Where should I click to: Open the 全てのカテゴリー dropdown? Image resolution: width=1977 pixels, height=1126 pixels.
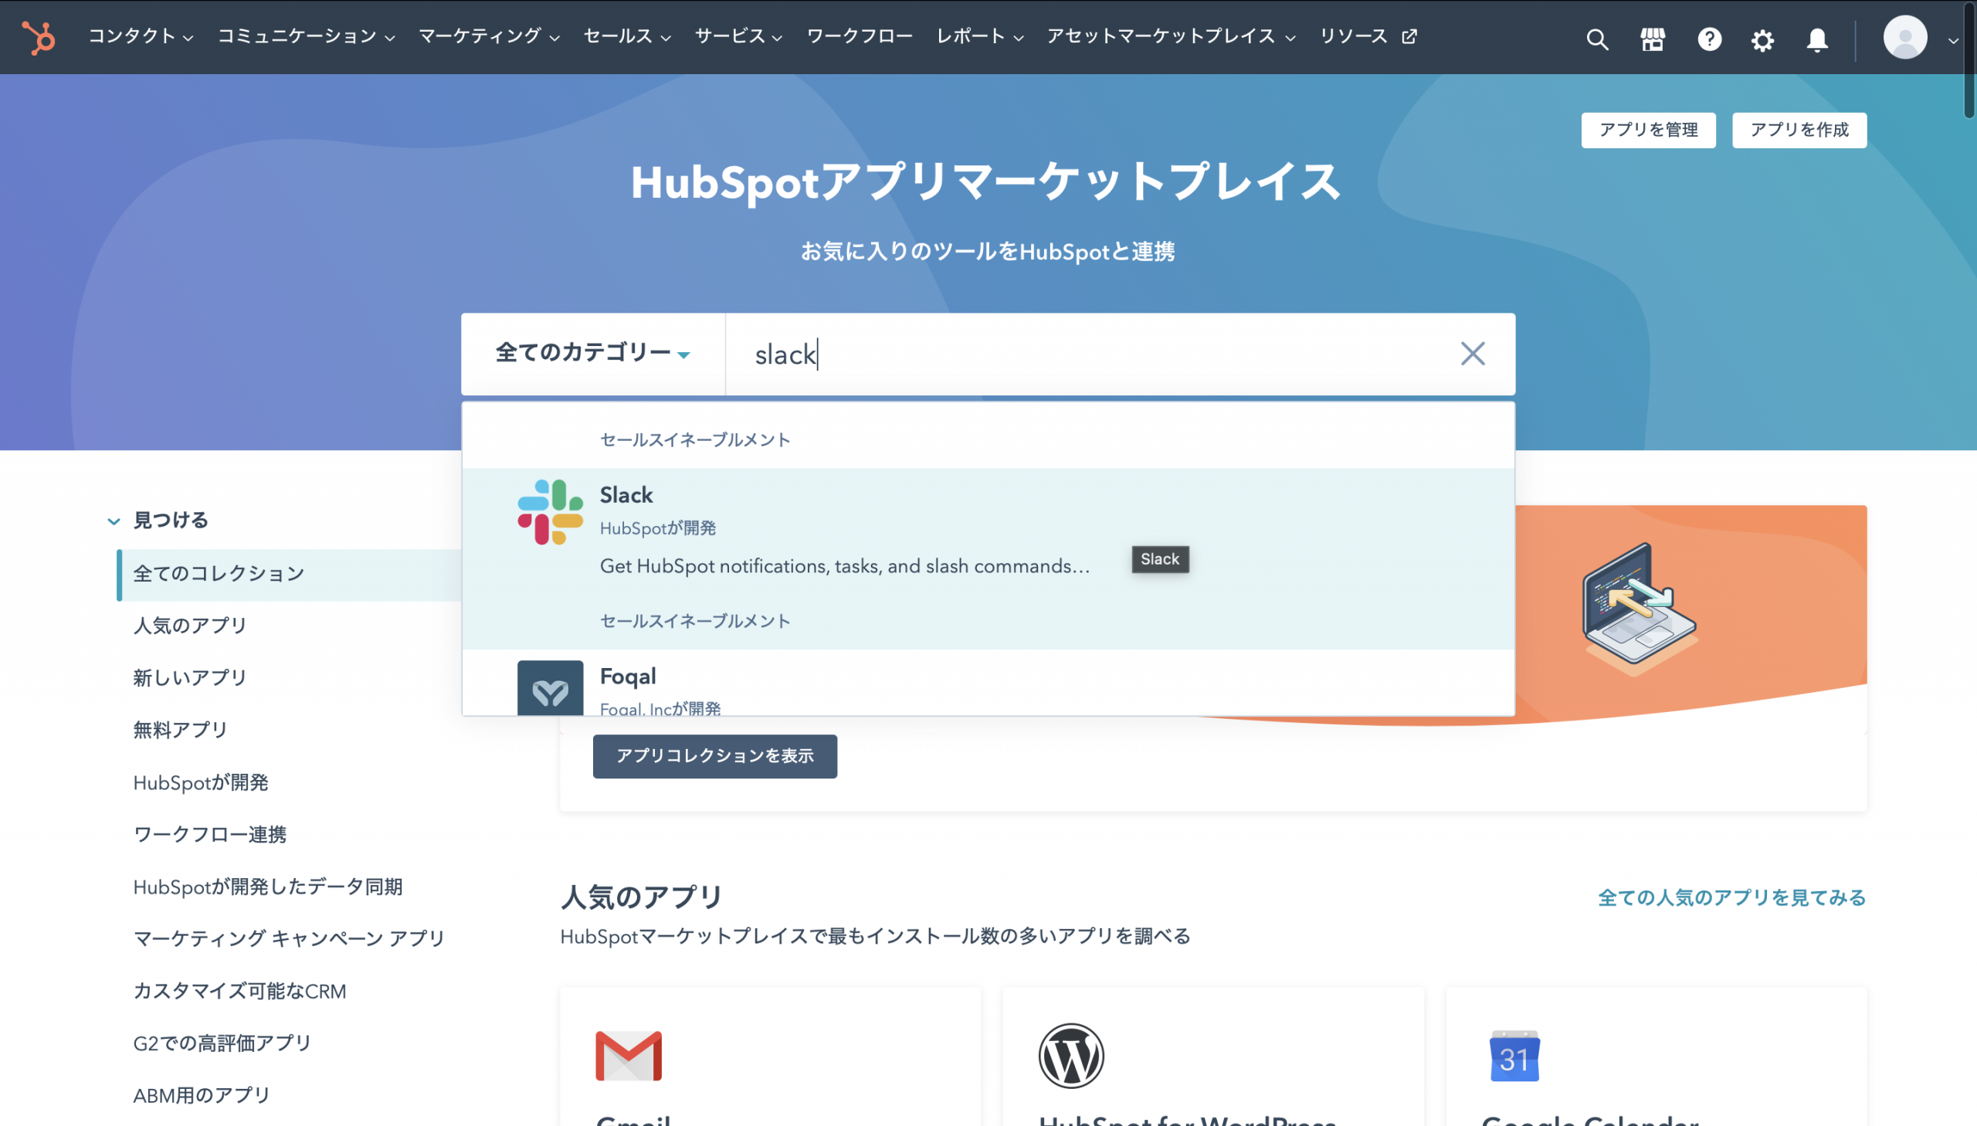[x=593, y=354]
